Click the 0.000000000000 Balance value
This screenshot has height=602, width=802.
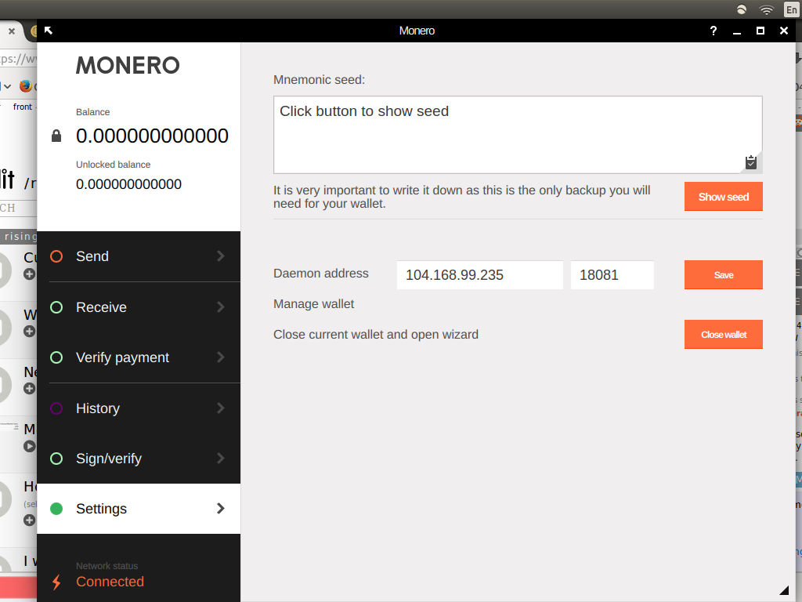tap(152, 136)
